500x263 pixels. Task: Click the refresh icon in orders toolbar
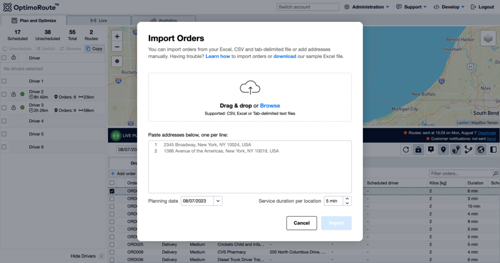tap(406, 150)
